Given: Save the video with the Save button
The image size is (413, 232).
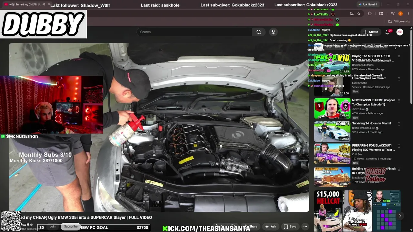Looking at the screenshot, I should click(290, 227).
